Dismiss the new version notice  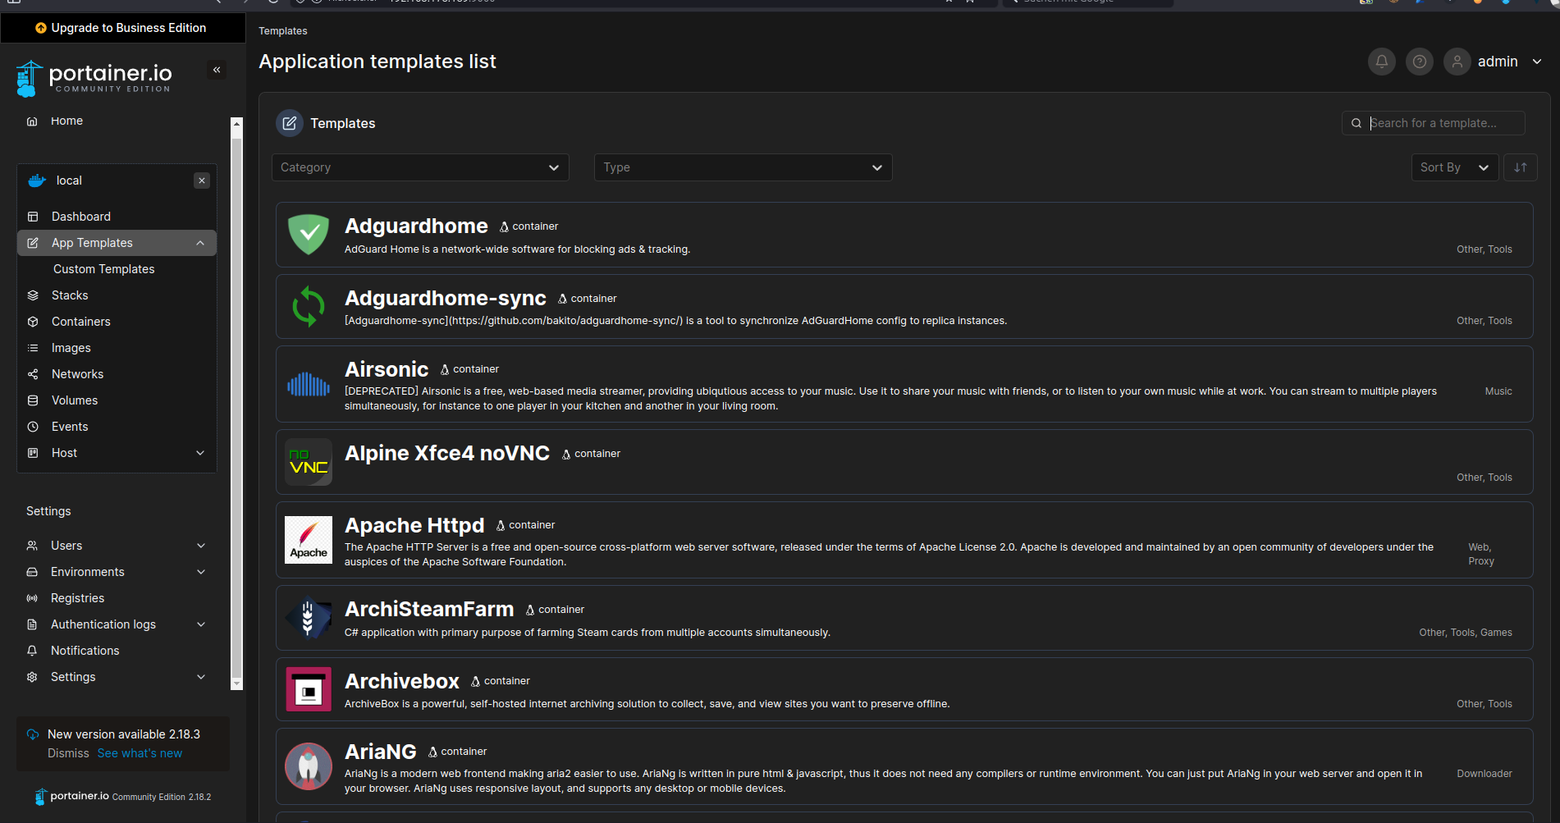coord(68,753)
